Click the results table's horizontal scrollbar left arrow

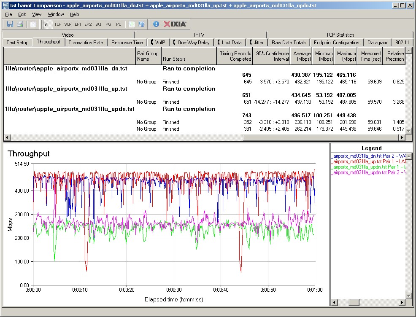pyautogui.click(x=6, y=137)
